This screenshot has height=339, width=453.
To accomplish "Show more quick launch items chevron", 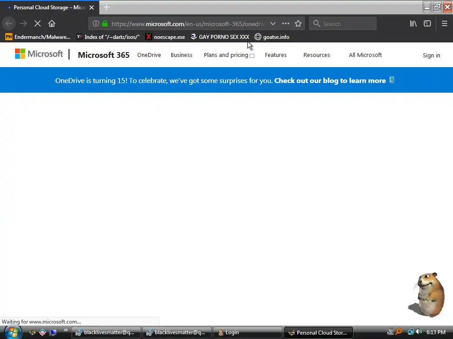I will tap(65, 330).
